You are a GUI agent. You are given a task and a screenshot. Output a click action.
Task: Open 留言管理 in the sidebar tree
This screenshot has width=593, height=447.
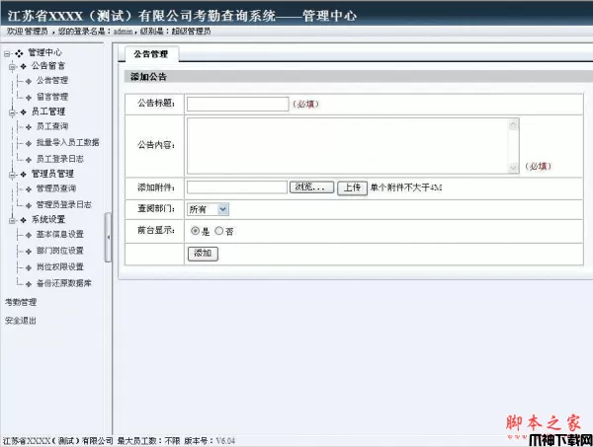click(52, 97)
